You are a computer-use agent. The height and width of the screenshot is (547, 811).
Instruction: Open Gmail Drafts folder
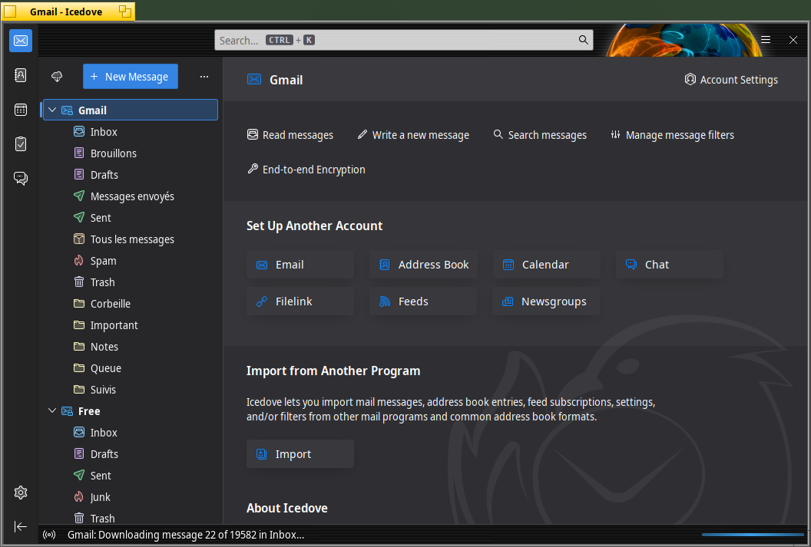pos(131,175)
